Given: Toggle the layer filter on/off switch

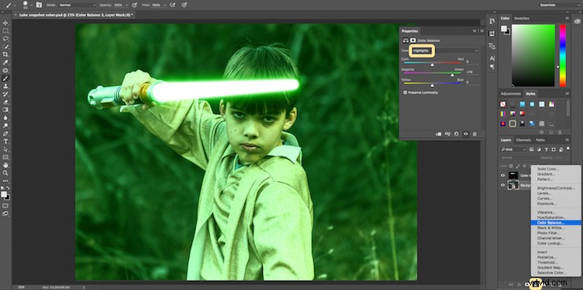Looking at the screenshot, I should 567,148.
